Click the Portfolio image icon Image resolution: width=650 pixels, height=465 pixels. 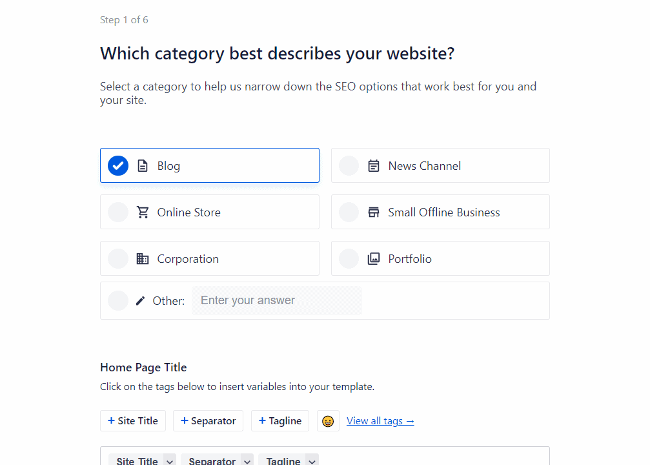tap(373, 258)
